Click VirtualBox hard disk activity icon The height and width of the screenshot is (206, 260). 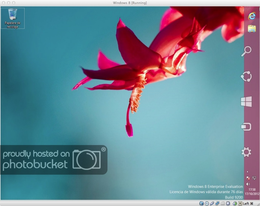coord(202,203)
